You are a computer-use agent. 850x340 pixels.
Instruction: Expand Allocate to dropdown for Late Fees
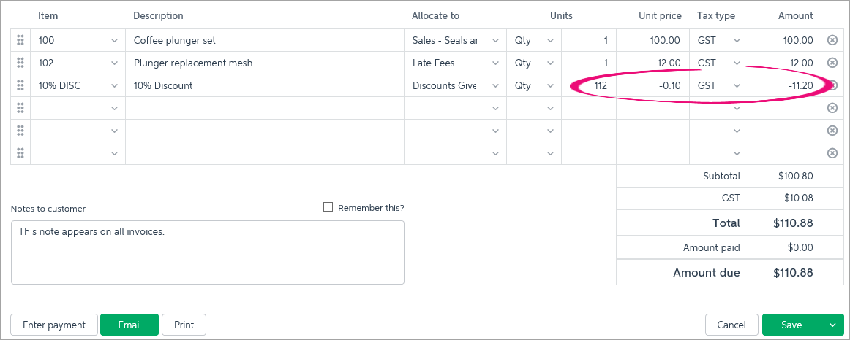[495, 63]
